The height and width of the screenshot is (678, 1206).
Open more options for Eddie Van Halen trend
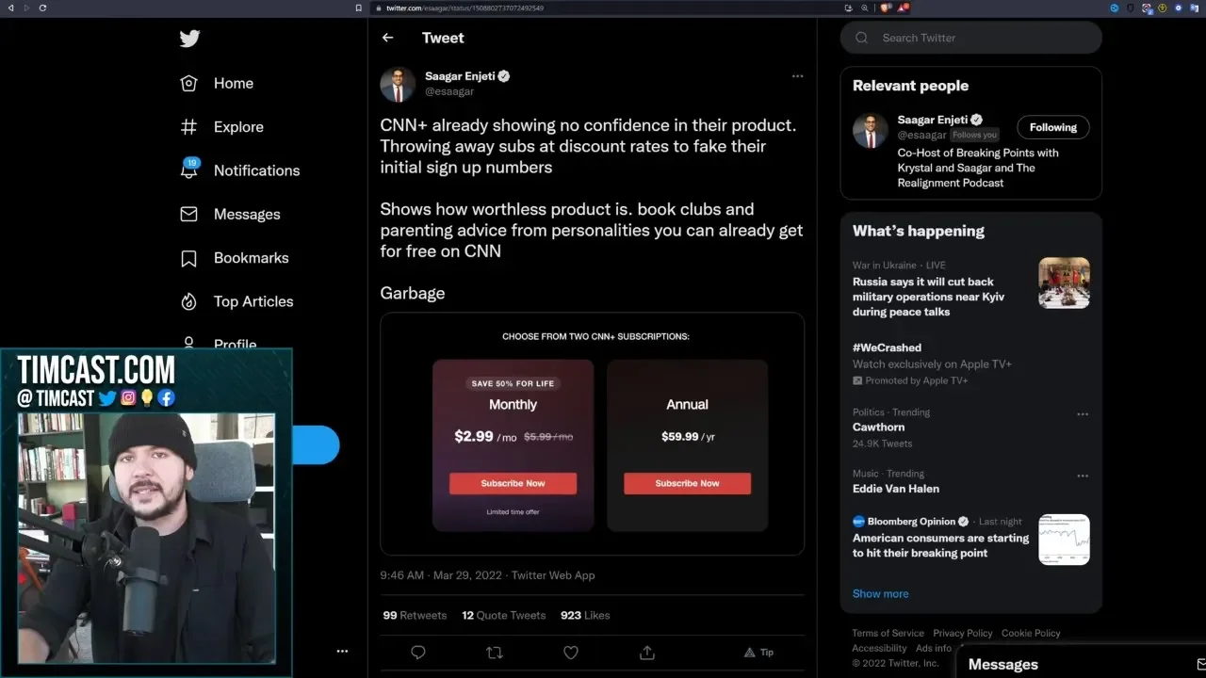coord(1083,476)
